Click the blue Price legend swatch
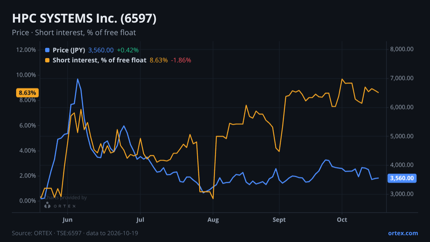Screen dimensions: 430x242 click(x=48, y=50)
